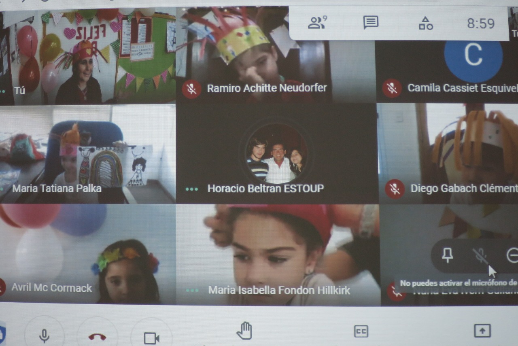Open the activities shapes icon

426,23
